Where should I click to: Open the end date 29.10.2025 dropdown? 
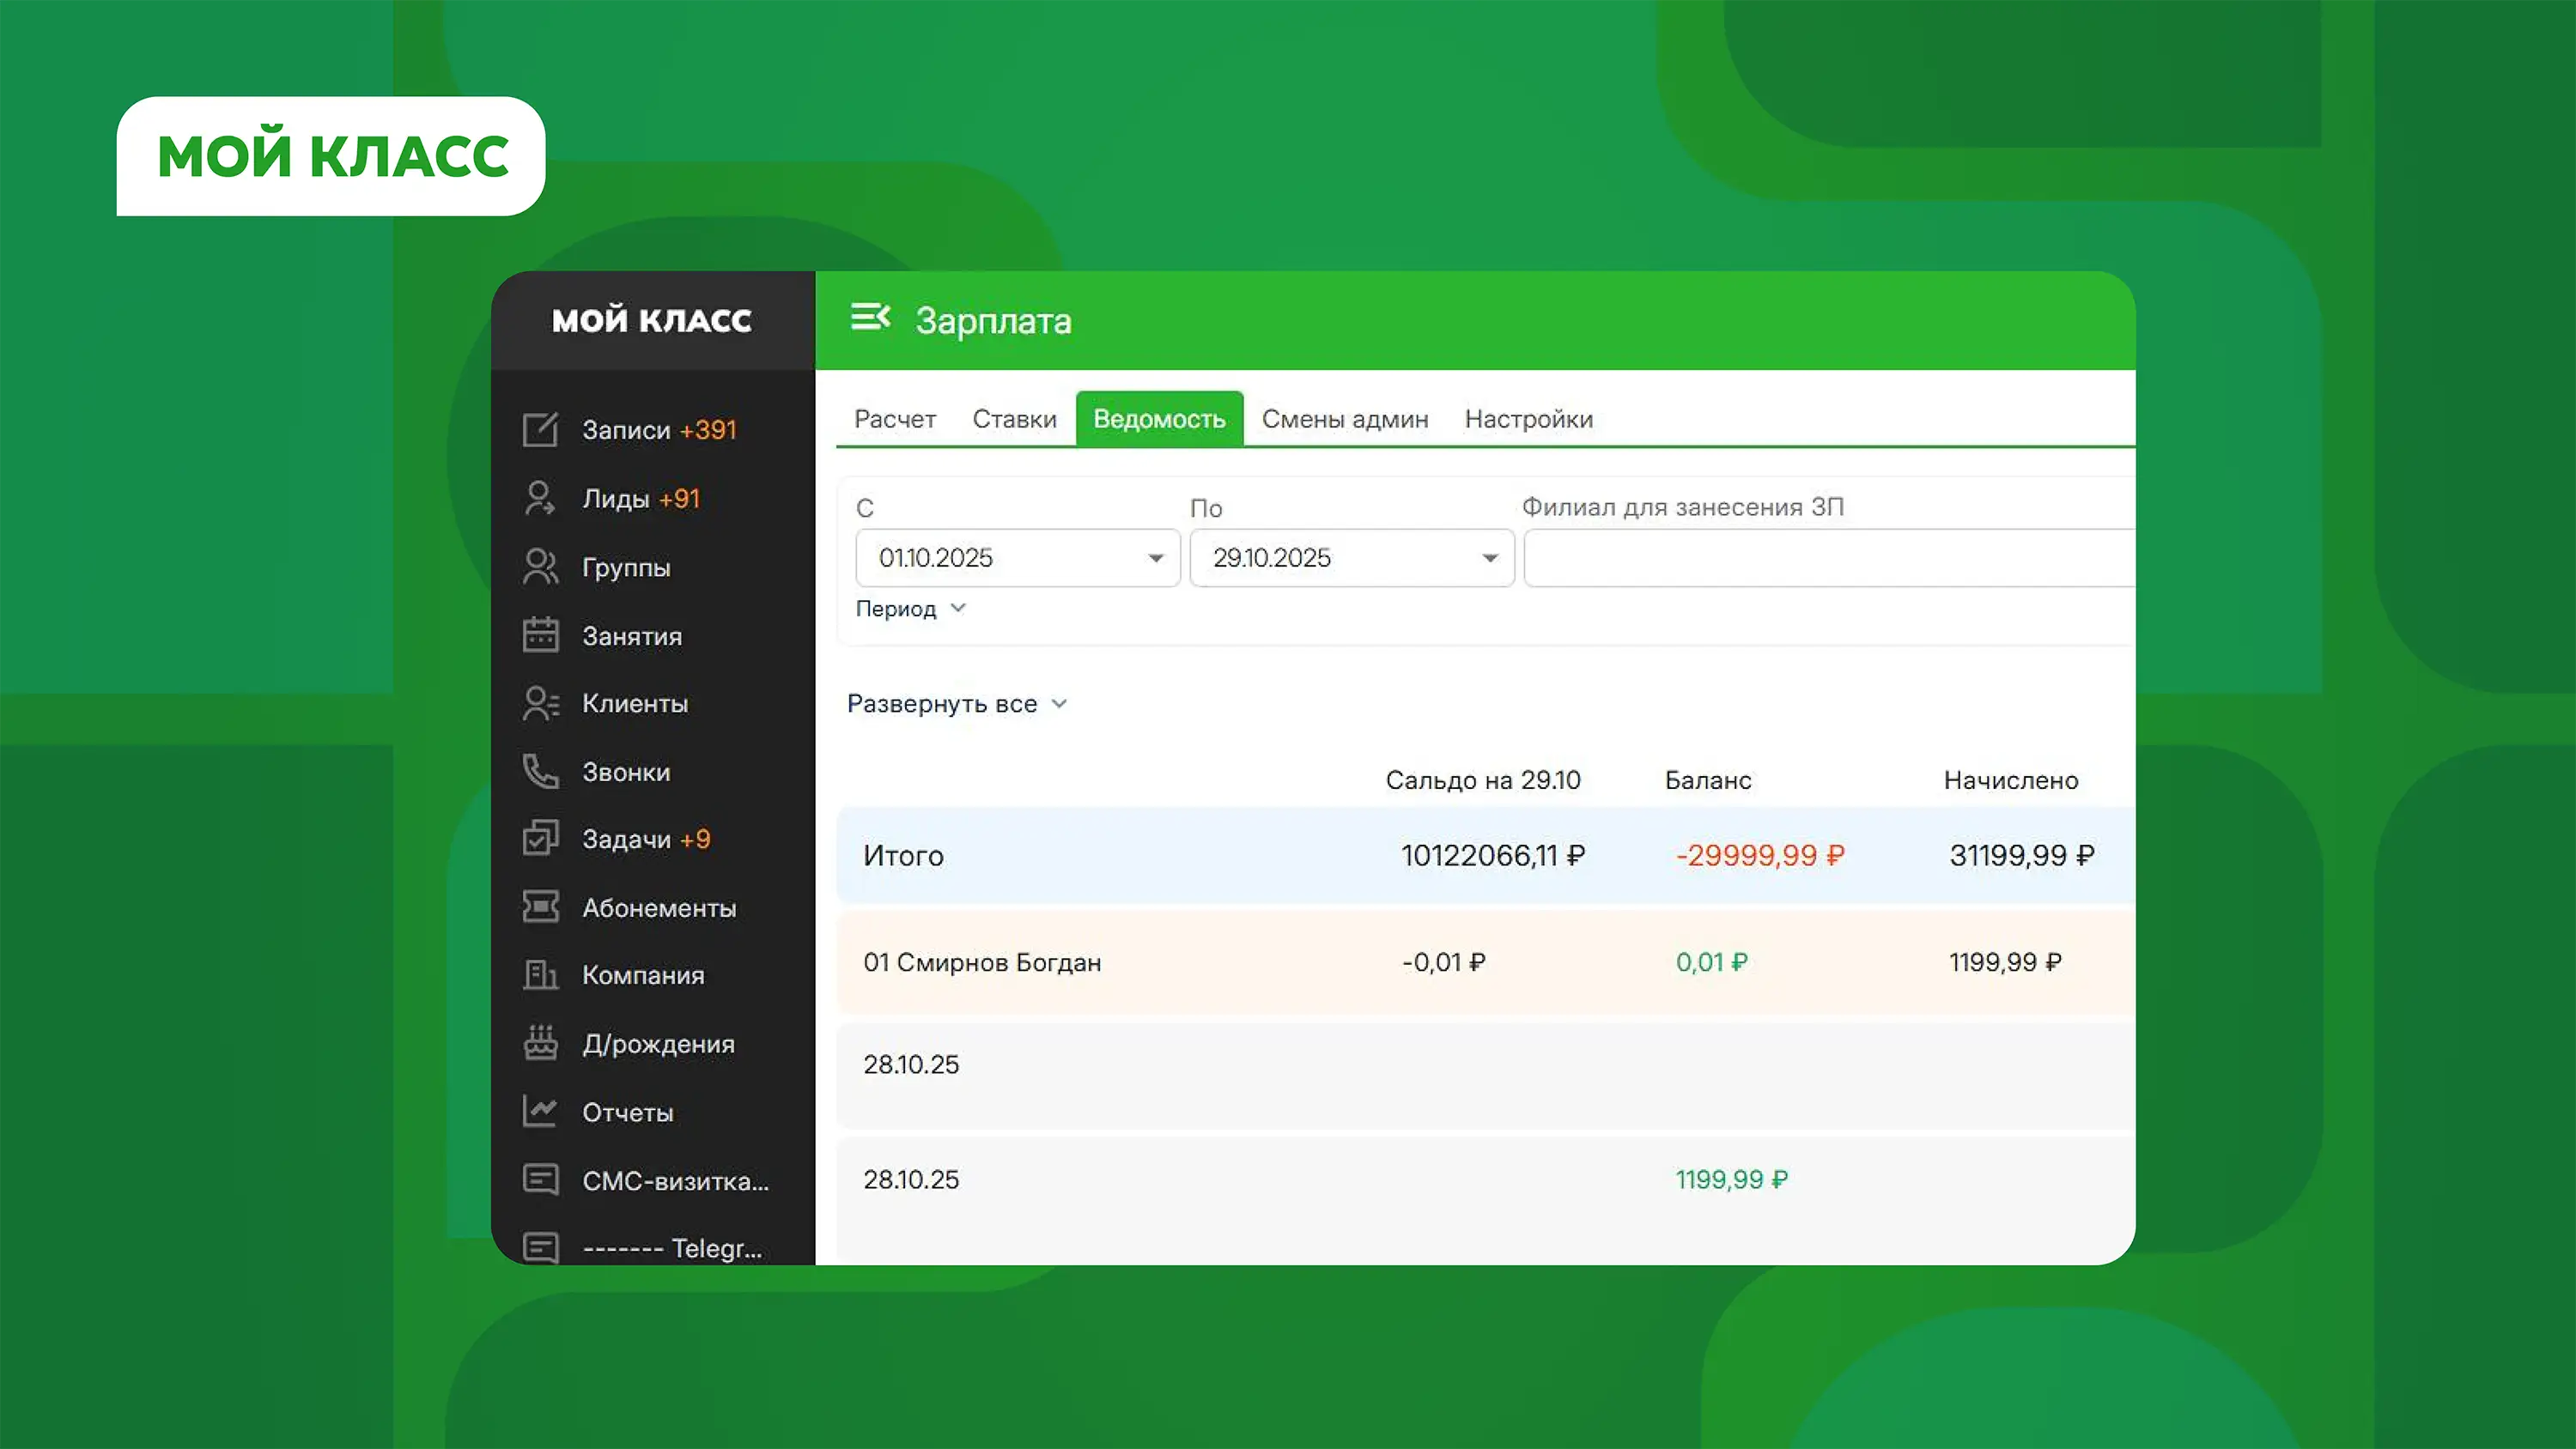click(x=1489, y=558)
